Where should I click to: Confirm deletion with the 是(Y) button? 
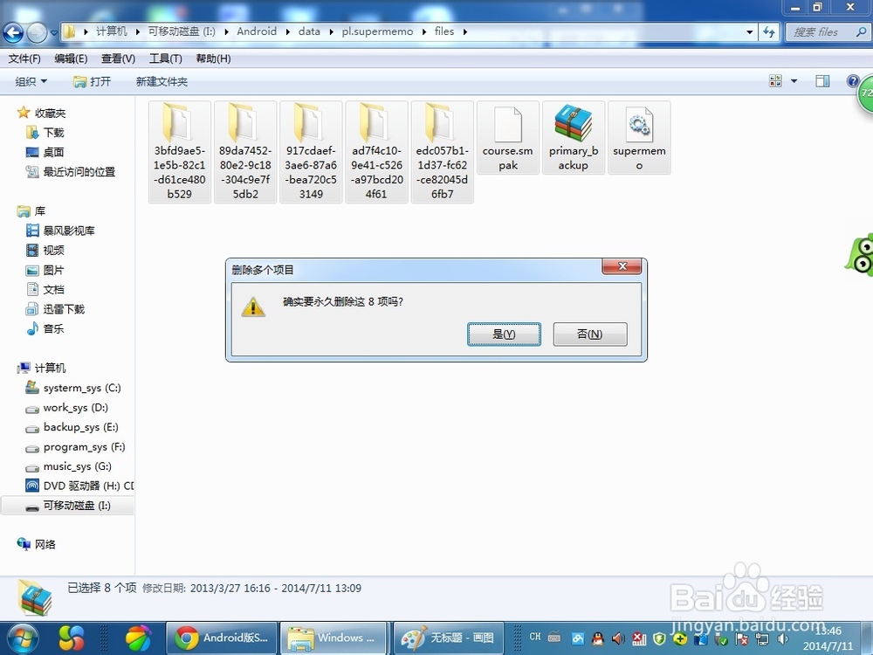[x=504, y=334]
